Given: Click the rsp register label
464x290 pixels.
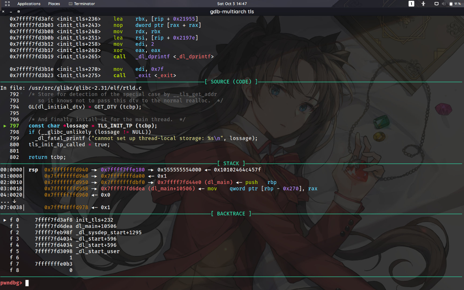Looking at the screenshot, I should coord(33,170).
